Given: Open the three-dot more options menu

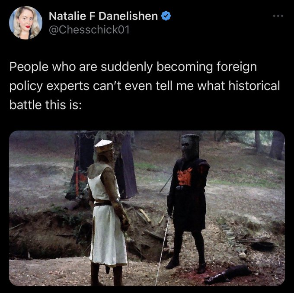Looking at the screenshot, I should click(278, 16).
